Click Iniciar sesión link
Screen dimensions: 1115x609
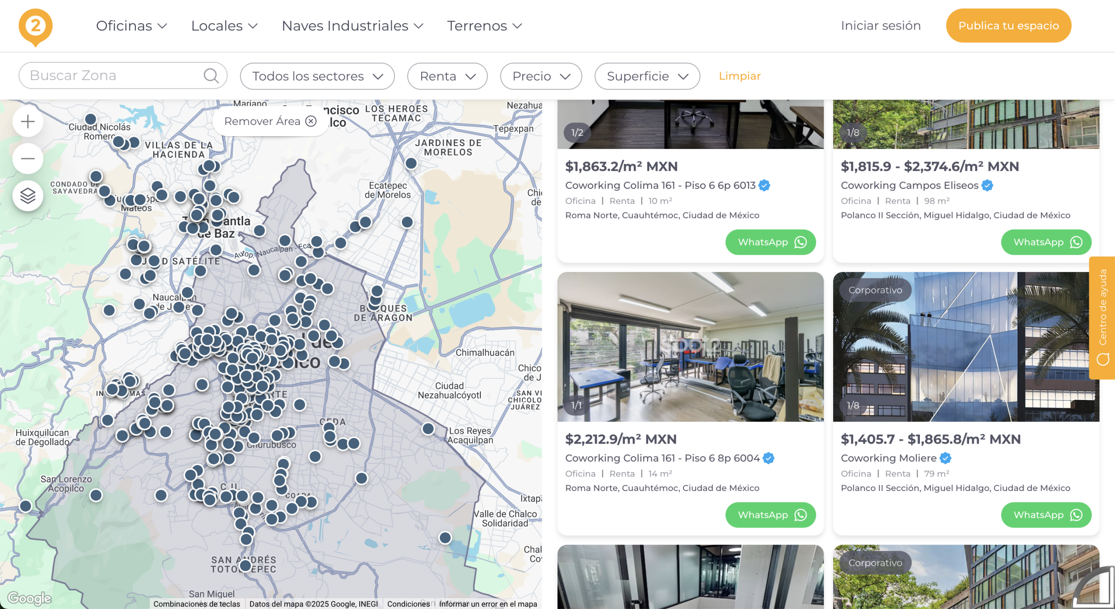[x=881, y=26]
